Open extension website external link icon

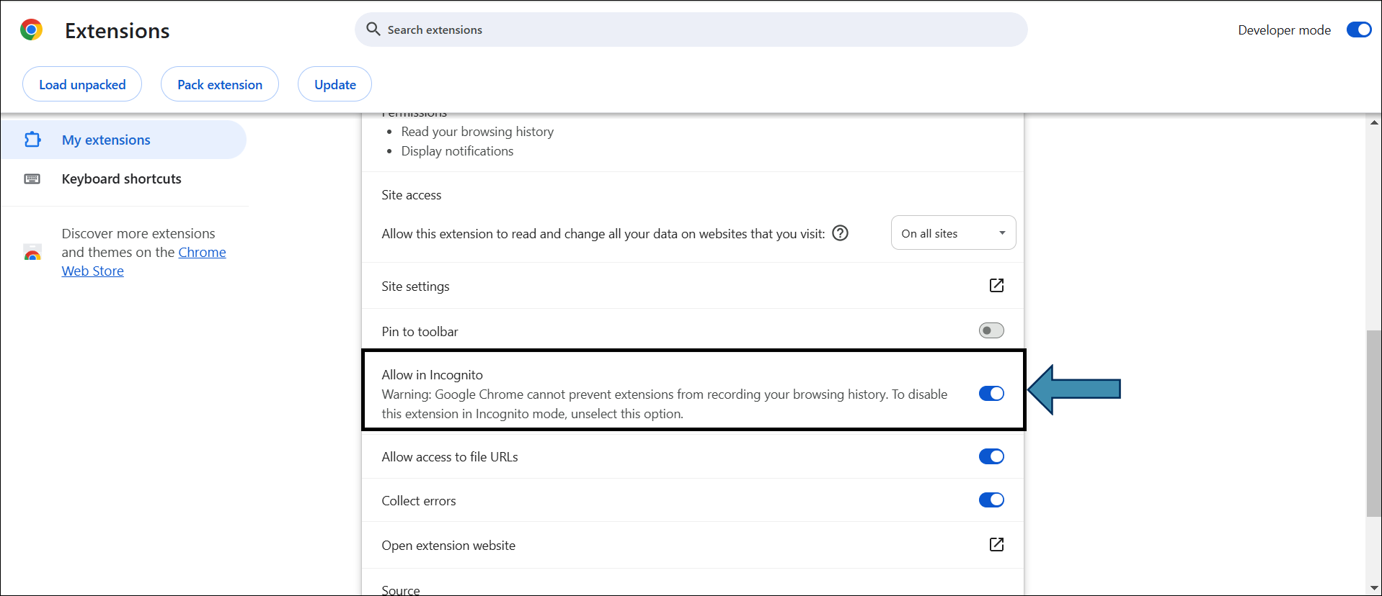[x=996, y=545]
